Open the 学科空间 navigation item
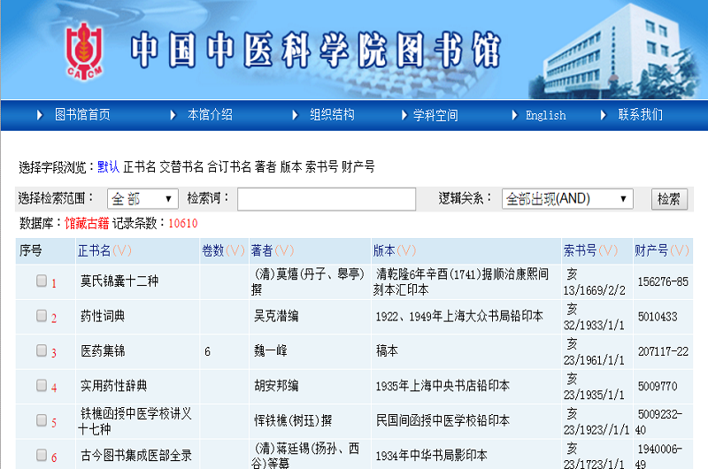The height and width of the screenshot is (469, 708). click(435, 115)
